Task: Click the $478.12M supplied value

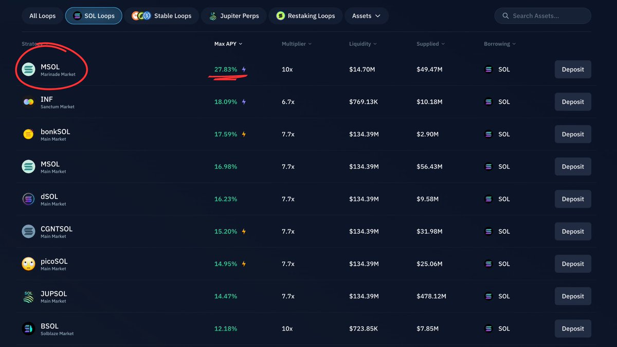Action: (x=431, y=296)
